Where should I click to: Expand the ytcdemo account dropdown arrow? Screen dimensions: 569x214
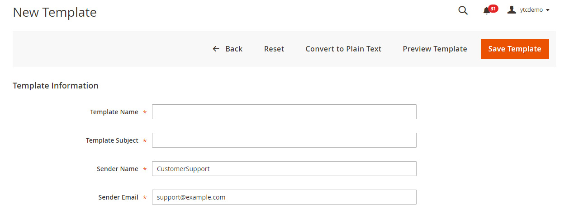(x=548, y=10)
